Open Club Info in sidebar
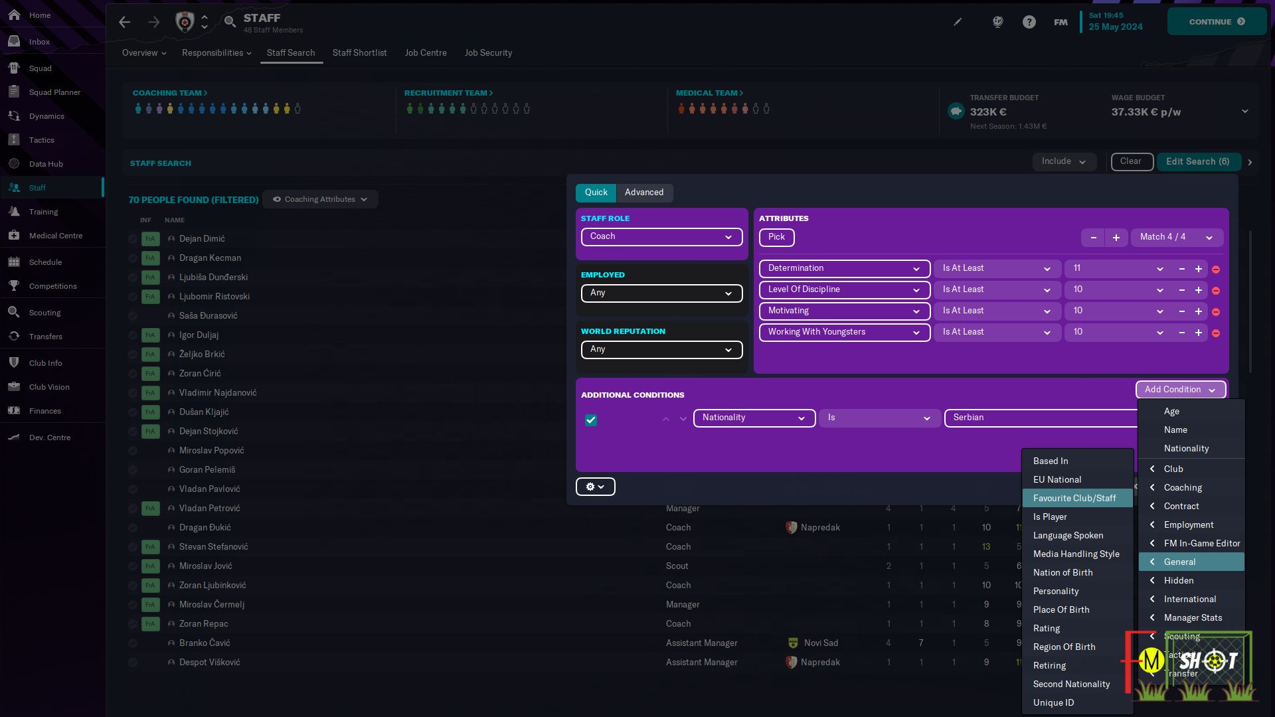 pyautogui.click(x=45, y=363)
